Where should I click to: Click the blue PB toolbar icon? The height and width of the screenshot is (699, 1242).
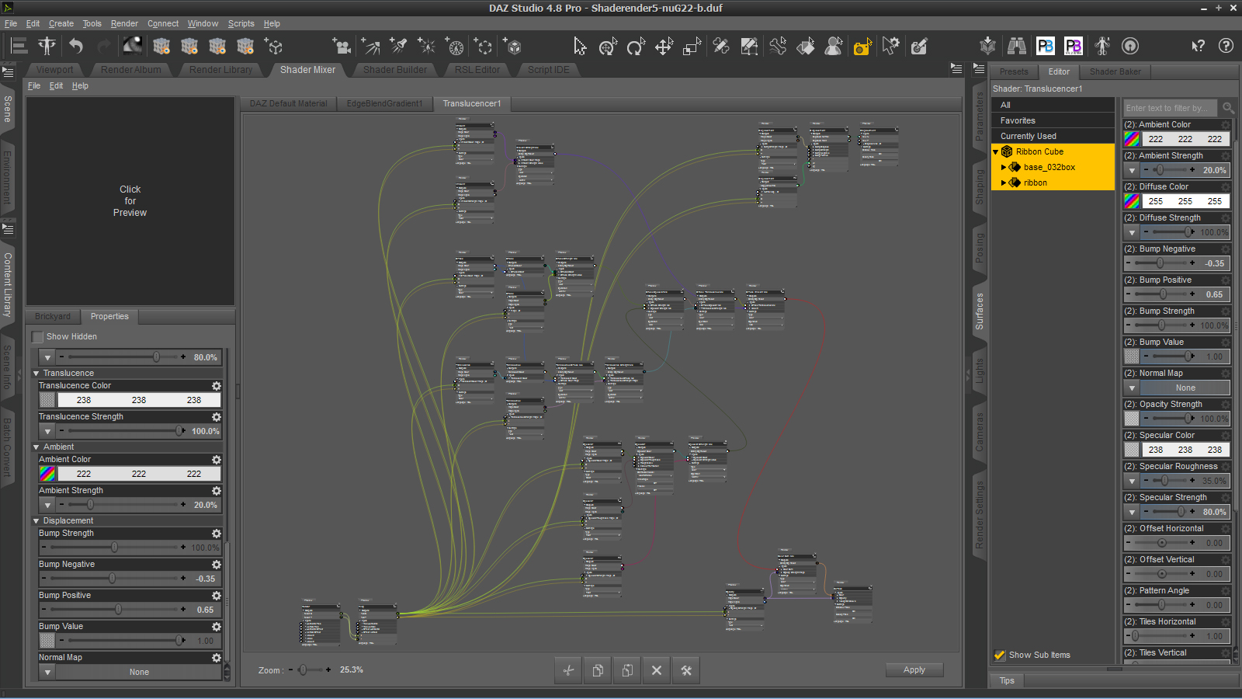click(1046, 46)
